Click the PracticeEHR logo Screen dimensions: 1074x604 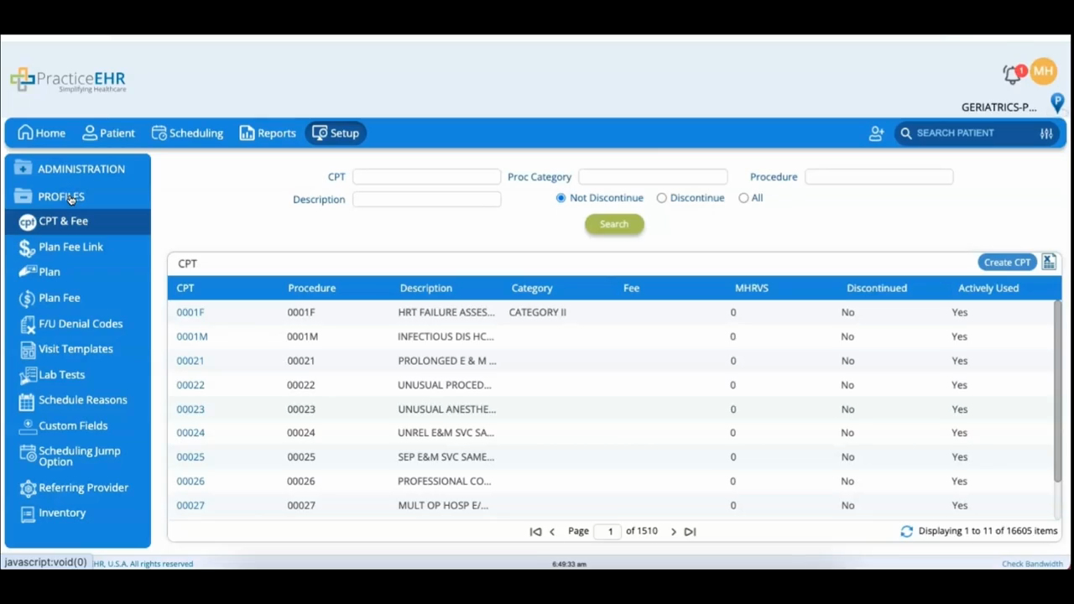coord(68,80)
